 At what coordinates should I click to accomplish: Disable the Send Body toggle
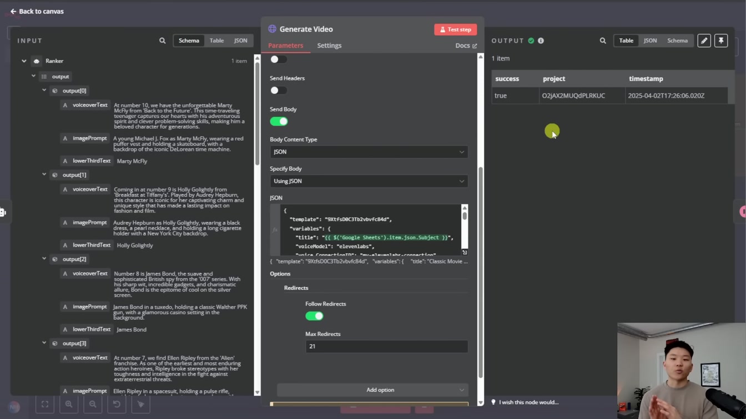click(x=279, y=121)
